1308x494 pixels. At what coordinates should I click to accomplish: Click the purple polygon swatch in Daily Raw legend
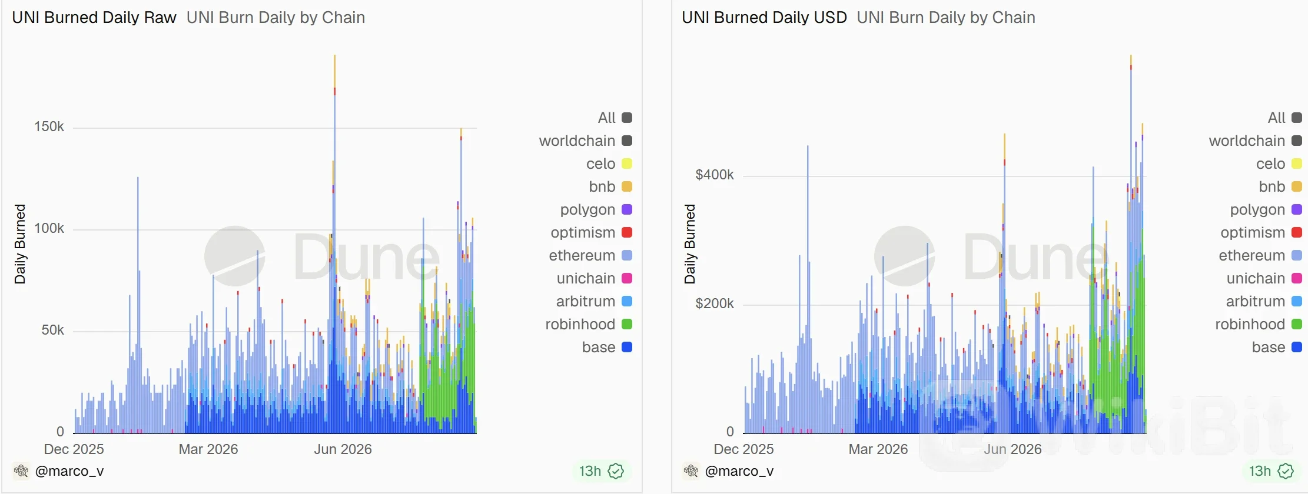click(627, 209)
